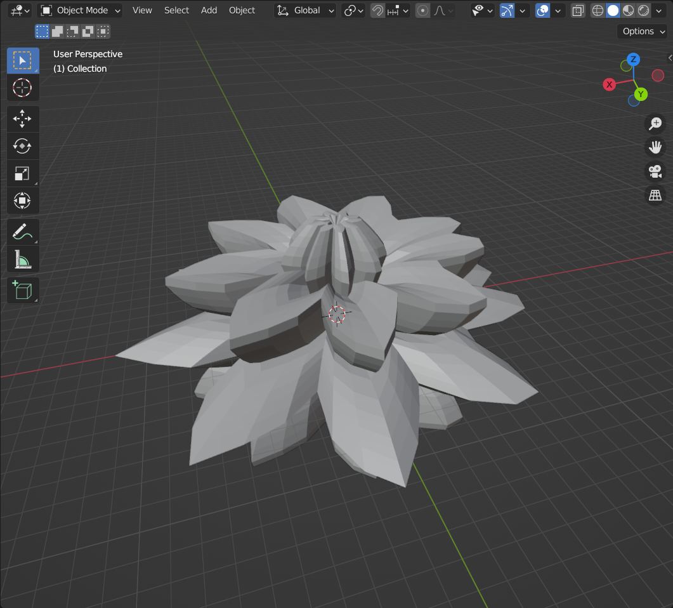673x608 pixels.
Task: Switch perspective/orthographic with grid icon
Action: pyautogui.click(x=655, y=195)
